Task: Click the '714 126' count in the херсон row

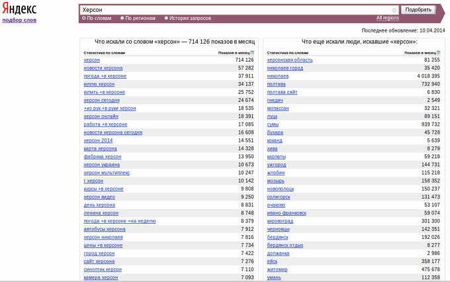Action: click(244, 60)
